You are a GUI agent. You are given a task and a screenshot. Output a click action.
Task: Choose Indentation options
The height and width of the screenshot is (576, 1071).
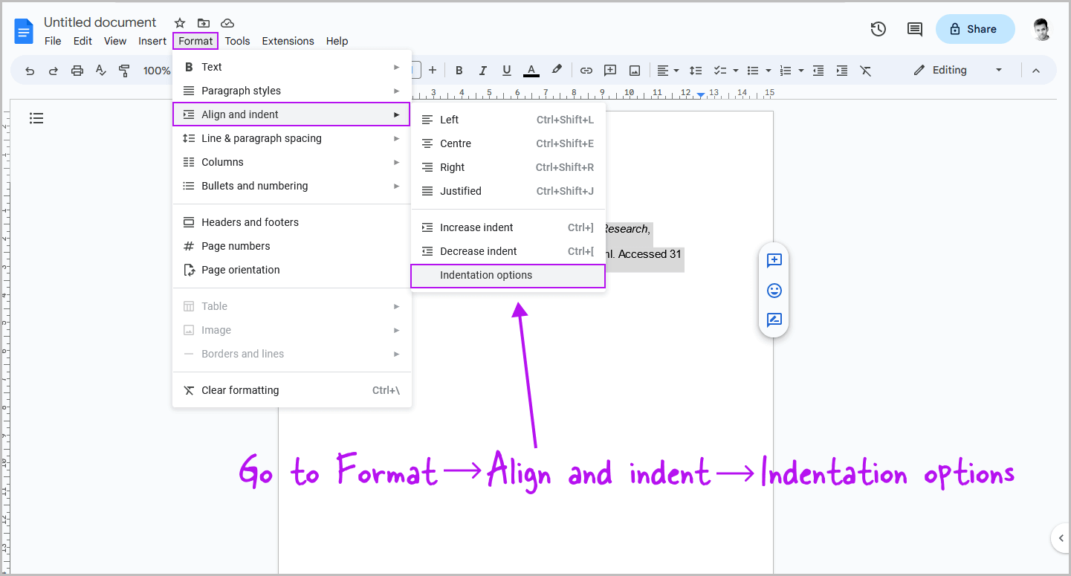(485, 275)
